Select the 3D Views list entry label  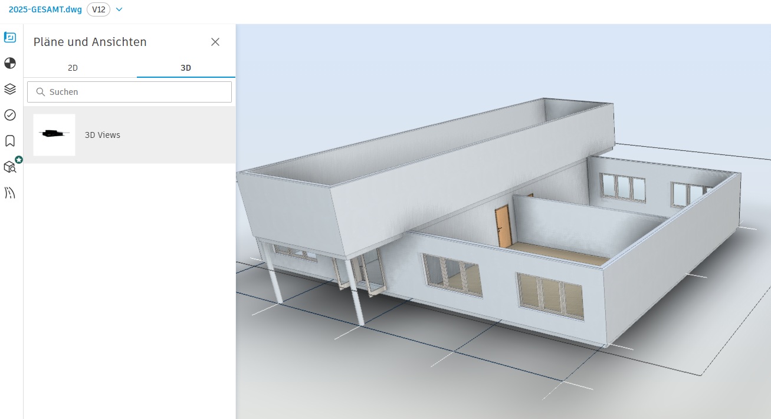[103, 135]
